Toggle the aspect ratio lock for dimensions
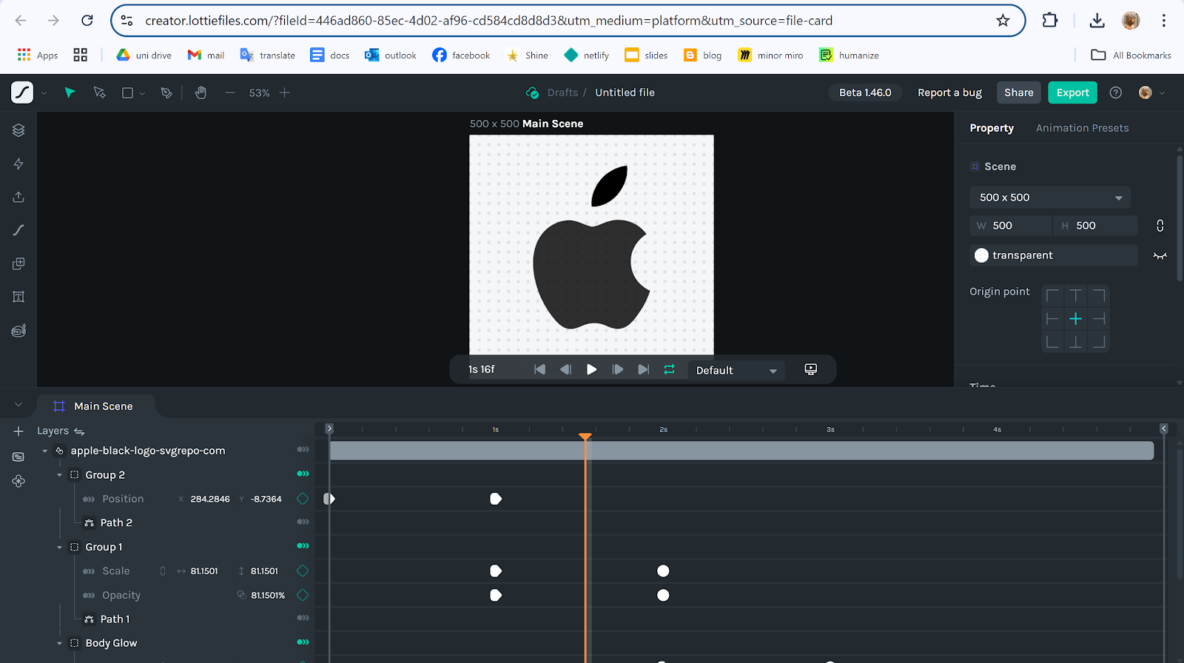 [x=1160, y=226]
